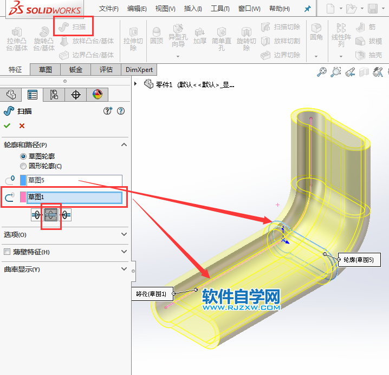Image resolution: width=389 pixels, height=375 pixels.
Task: Confirm the sweep with the green checkmark
Action: (x=7, y=126)
